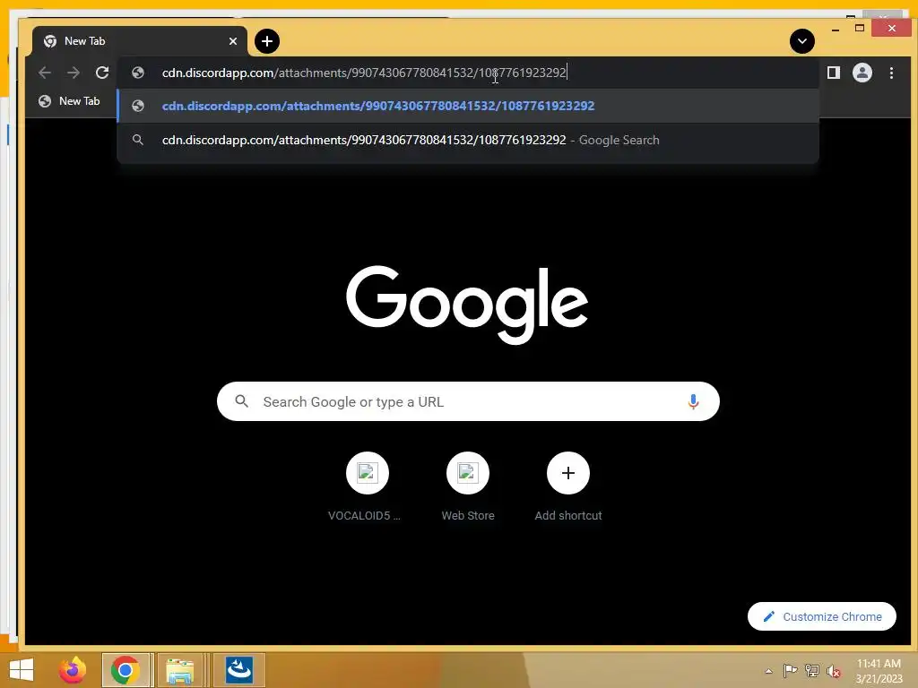Open the Web Store shortcut tile
918x688 pixels.
(x=468, y=486)
